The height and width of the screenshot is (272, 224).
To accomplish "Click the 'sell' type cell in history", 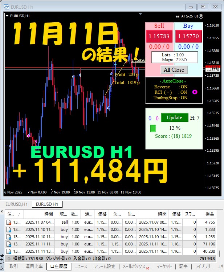I will coord(62,222).
